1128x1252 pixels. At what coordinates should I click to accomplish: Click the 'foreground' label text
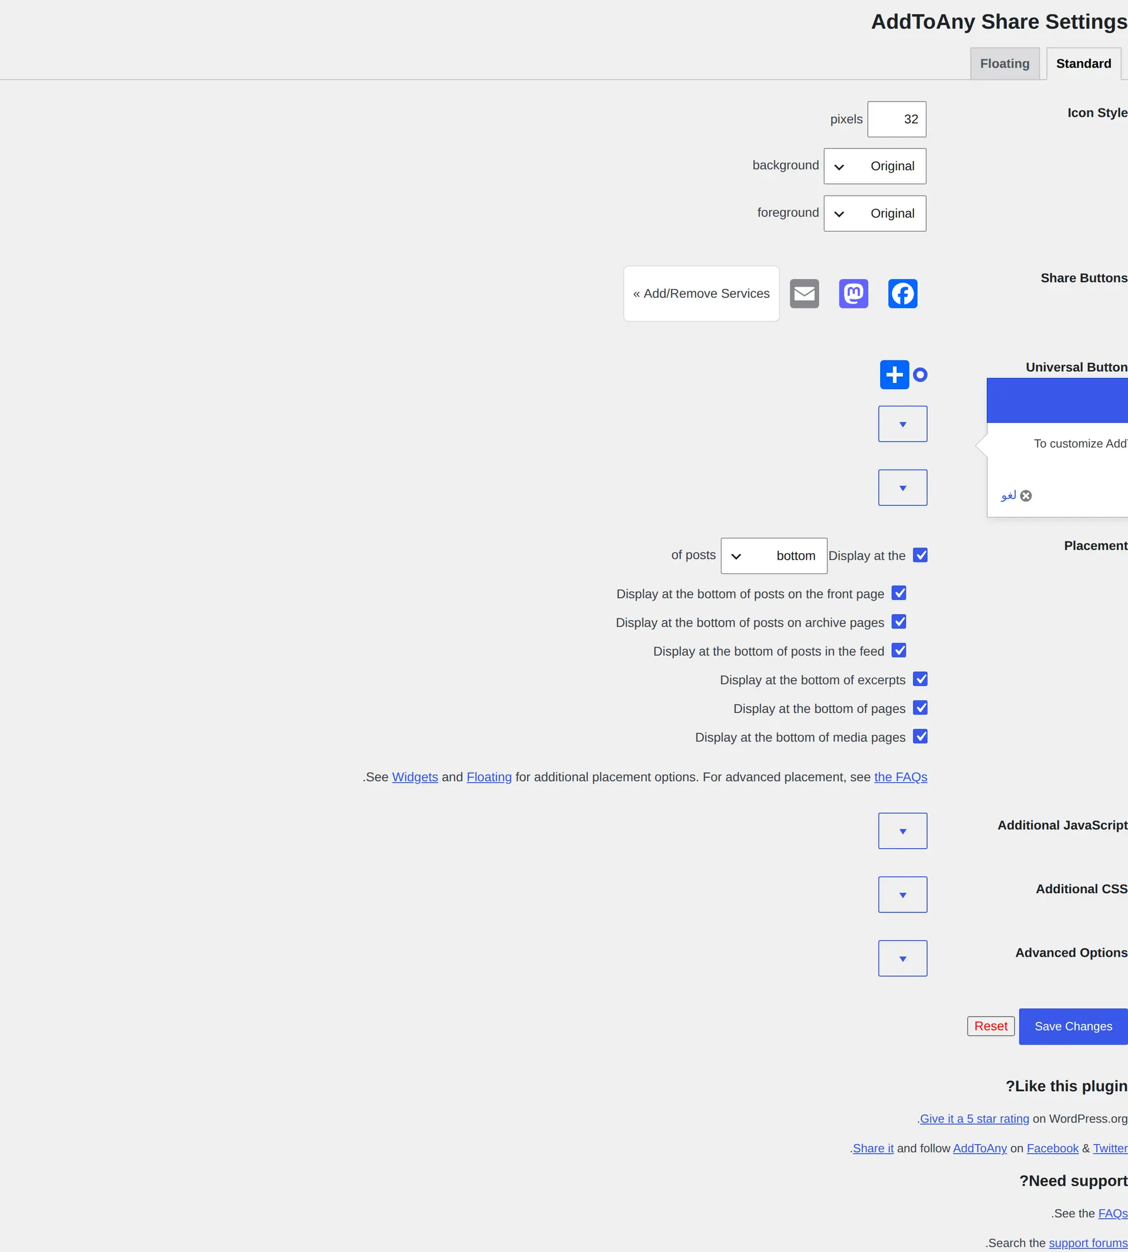pyautogui.click(x=788, y=213)
